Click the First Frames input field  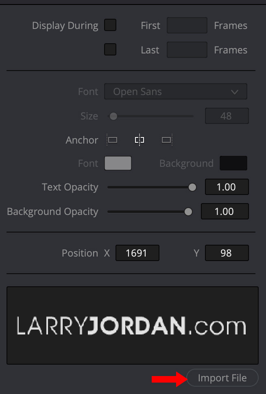[x=187, y=25]
